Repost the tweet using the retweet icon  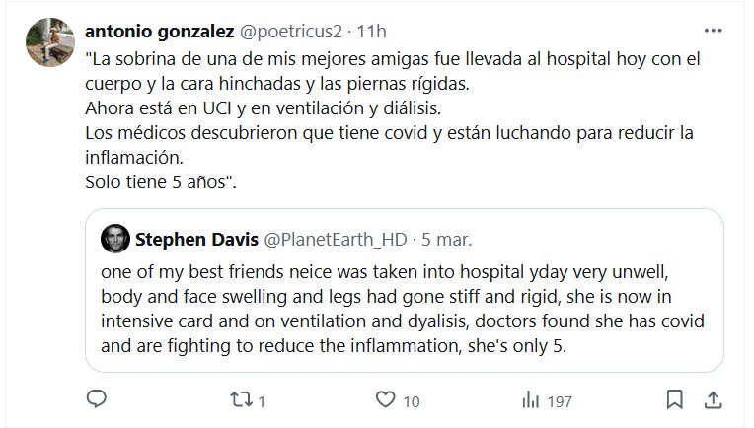click(x=242, y=399)
